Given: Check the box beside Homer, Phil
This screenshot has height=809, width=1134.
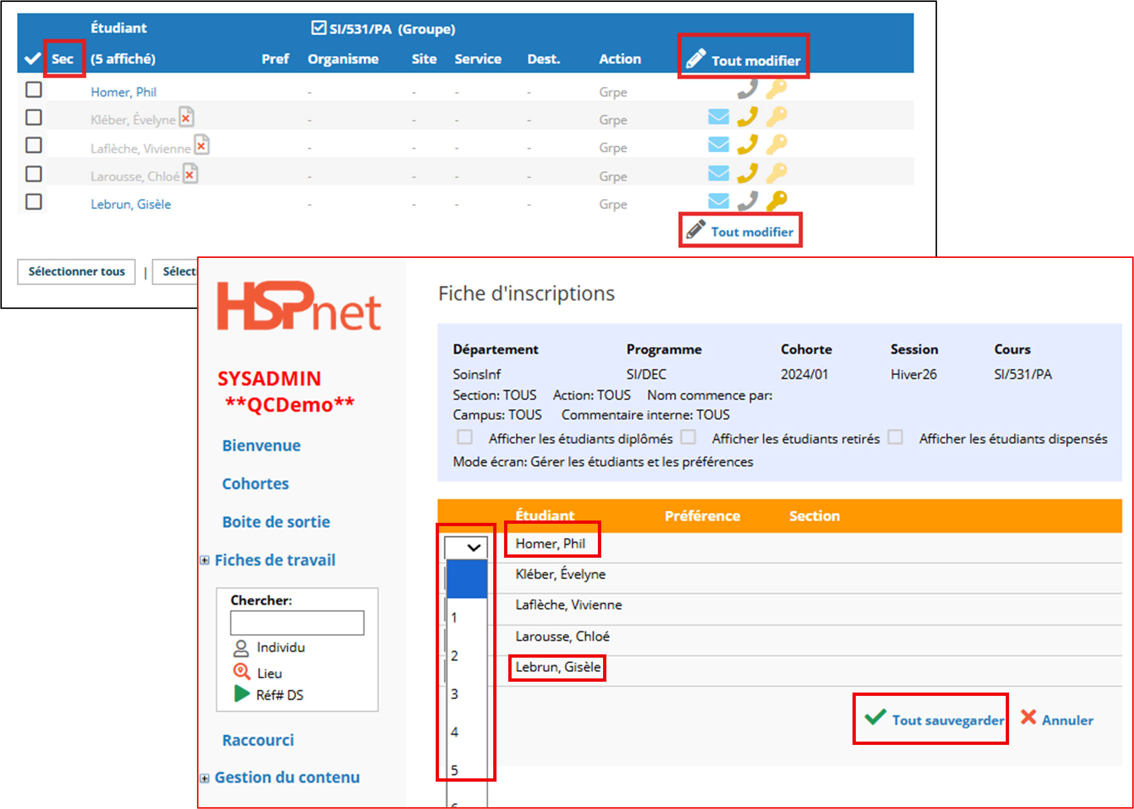Looking at the screenshot, I should tap(33, 90).
